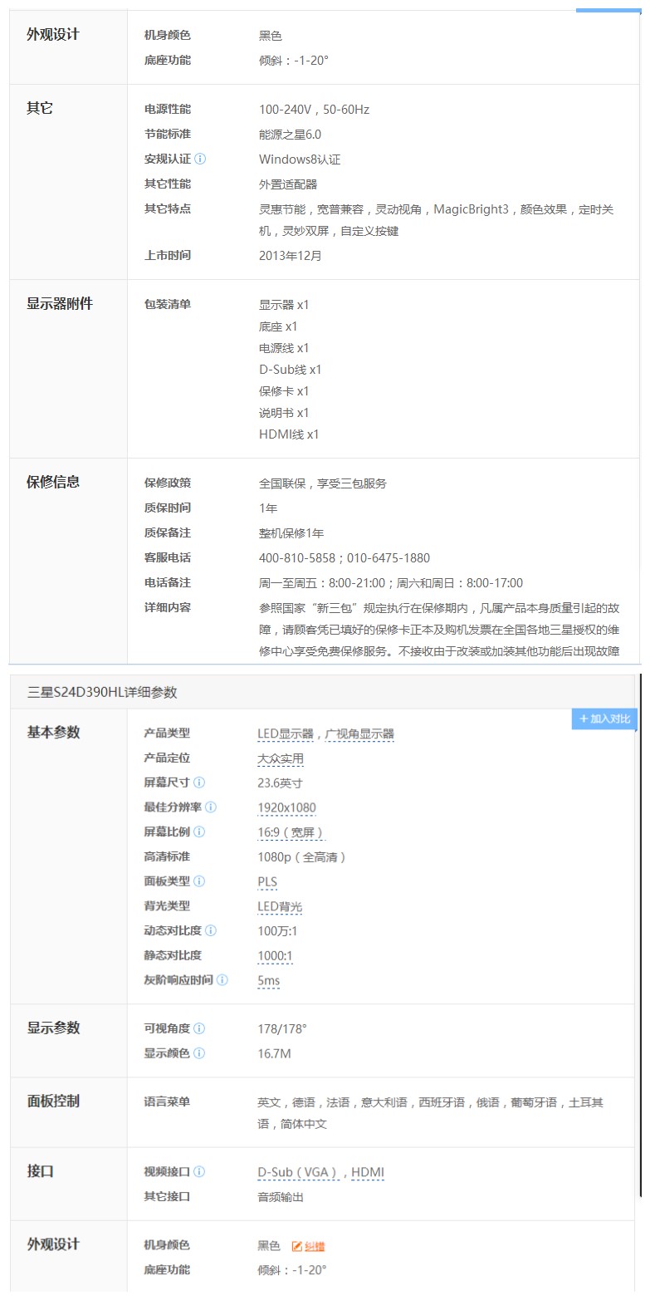
Task: Click info icon next to 灰阶响应时间
Action: coord(222,980)
